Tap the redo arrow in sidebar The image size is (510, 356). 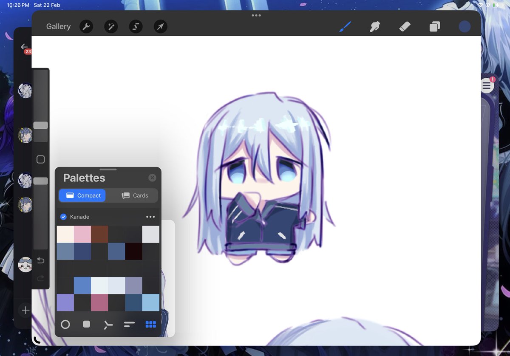click(x=41, y=278)
